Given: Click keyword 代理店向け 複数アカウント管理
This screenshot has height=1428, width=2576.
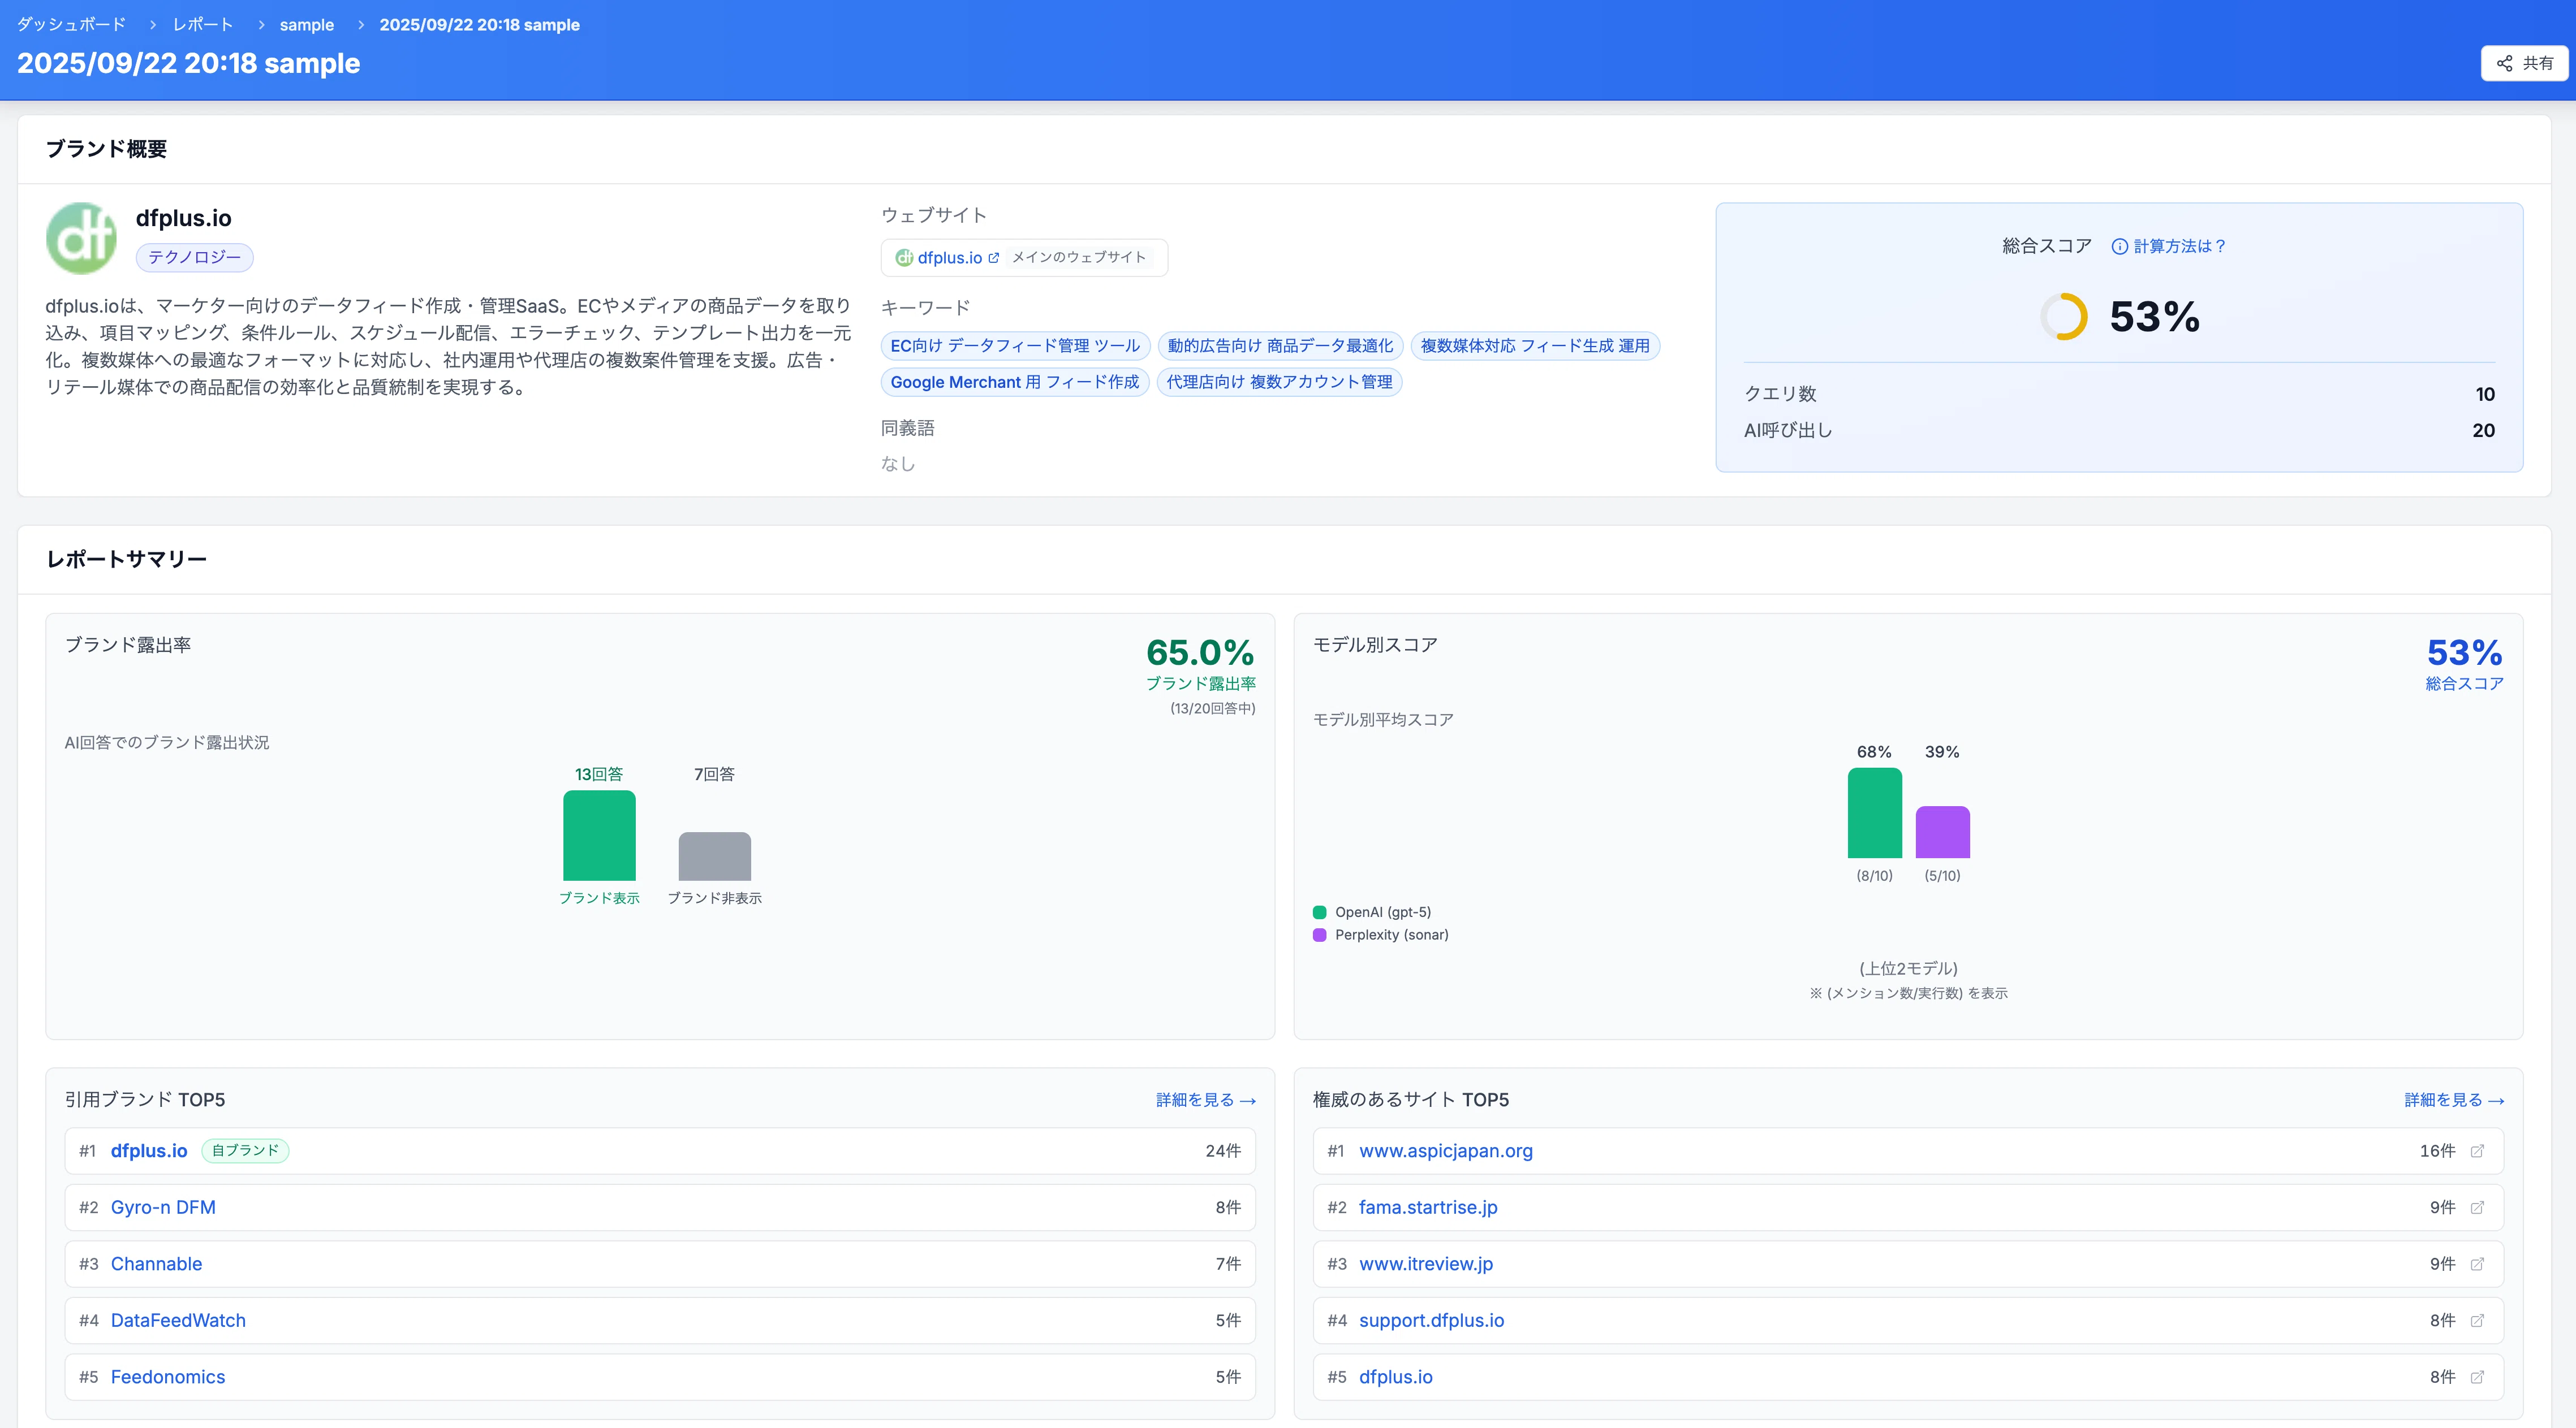Looking at the screenshot, I should pos(1279,382).
